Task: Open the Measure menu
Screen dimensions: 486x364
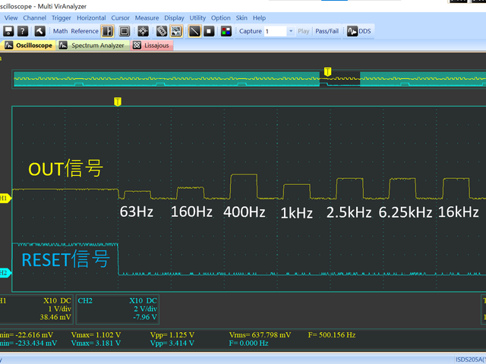Action: point(147,17)
